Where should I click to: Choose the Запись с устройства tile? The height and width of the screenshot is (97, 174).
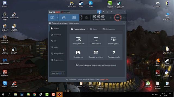click(96, 54)
